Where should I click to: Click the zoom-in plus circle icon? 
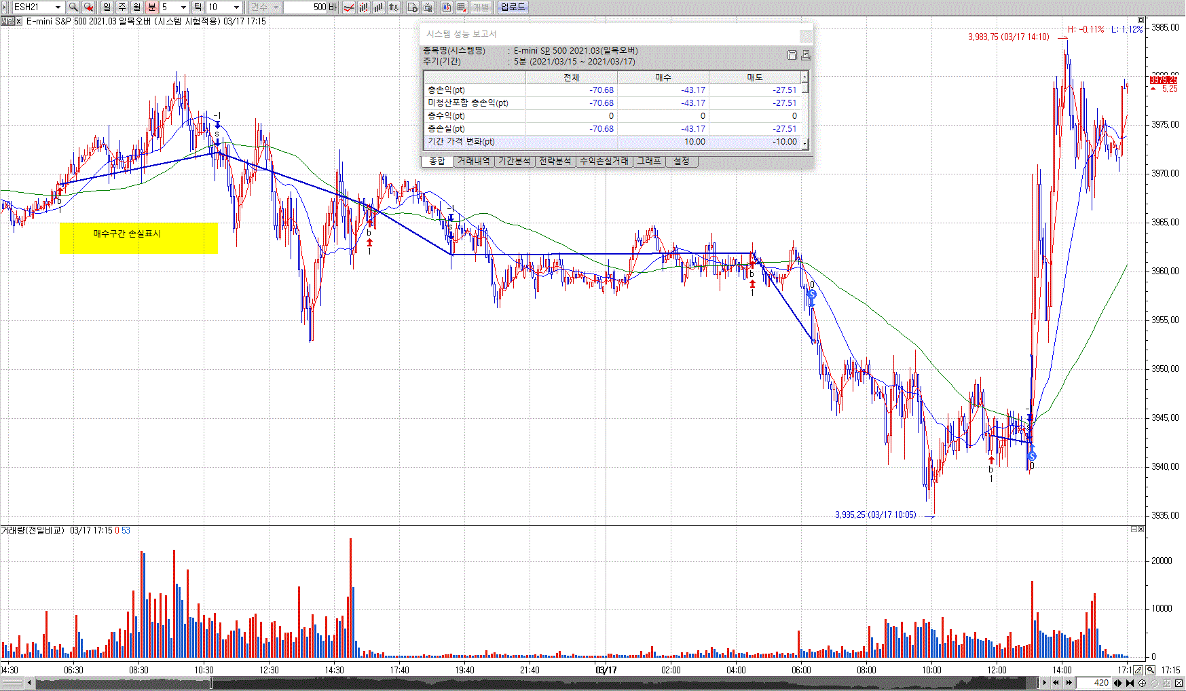pyautogui.click(x=1142, y=683)
